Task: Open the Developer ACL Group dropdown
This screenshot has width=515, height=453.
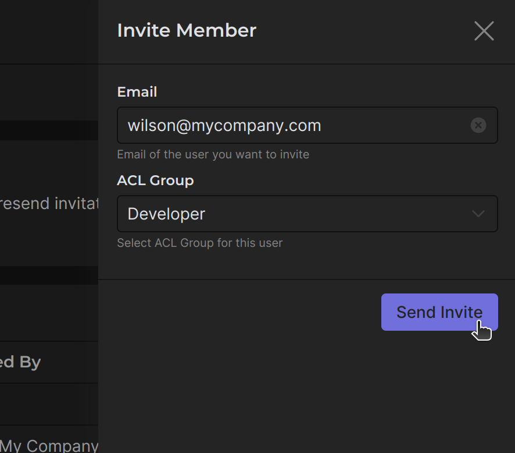Action: tap(307, 214)
